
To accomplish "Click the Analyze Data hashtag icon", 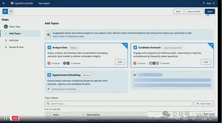I will tap(49, 47).
